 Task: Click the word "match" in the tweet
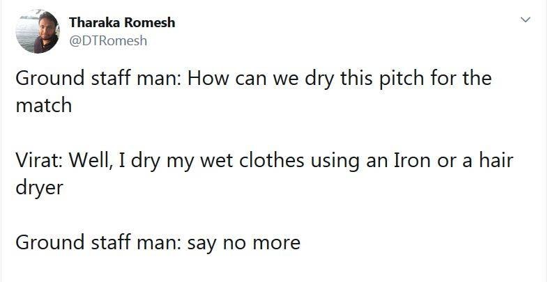43,105
